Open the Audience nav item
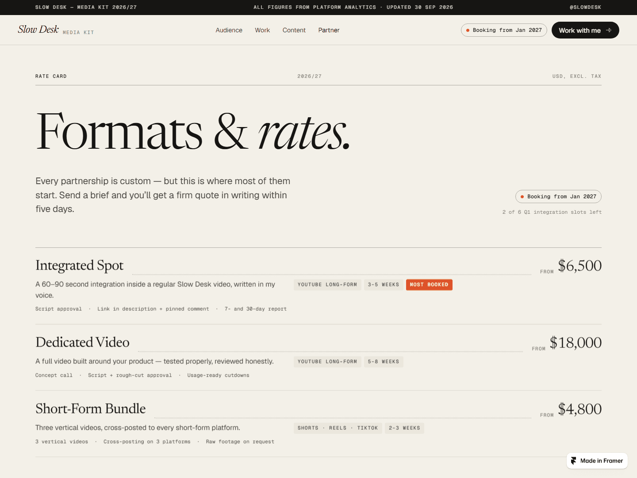The height and width of the screenshot is (478, 637). [x=229, y=30]
